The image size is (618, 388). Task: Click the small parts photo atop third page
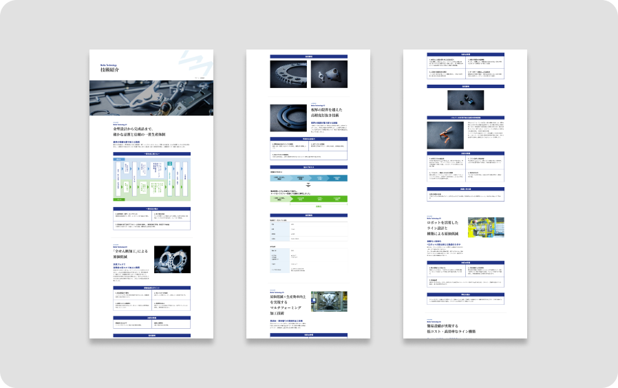465,100
